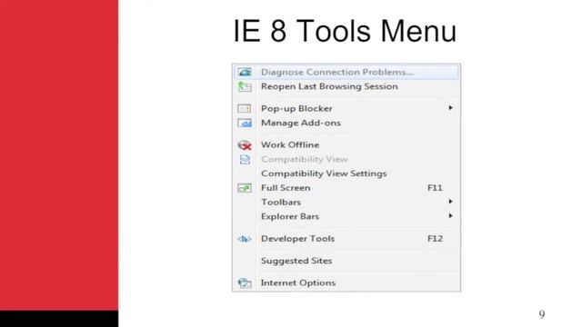
Task: Click the F11 shortcut label
Action: click(435, 188)
